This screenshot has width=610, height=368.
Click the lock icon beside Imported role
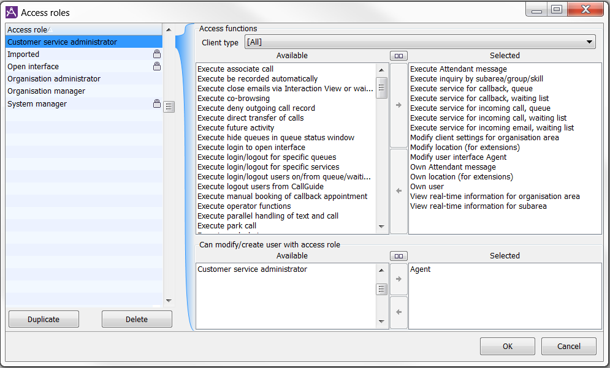tap(157, 54)
